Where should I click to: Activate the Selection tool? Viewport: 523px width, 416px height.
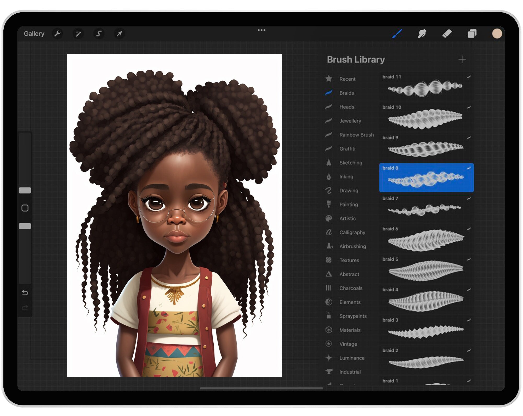pos(99,34)
